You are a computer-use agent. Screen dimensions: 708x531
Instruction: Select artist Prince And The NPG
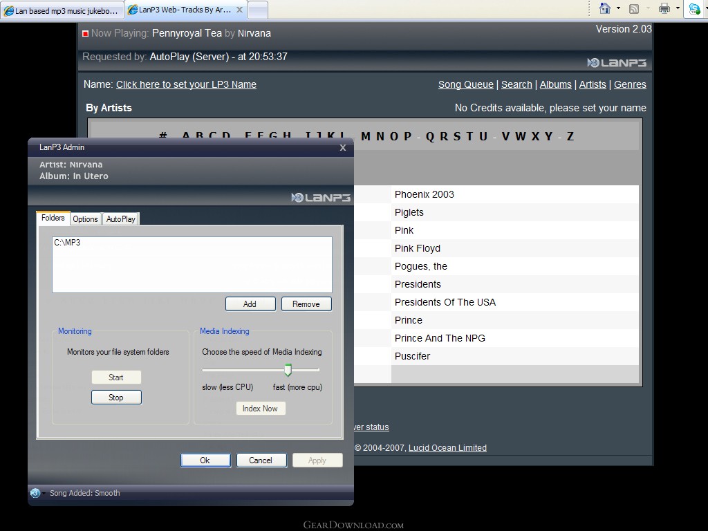click(x=440, y=338)
